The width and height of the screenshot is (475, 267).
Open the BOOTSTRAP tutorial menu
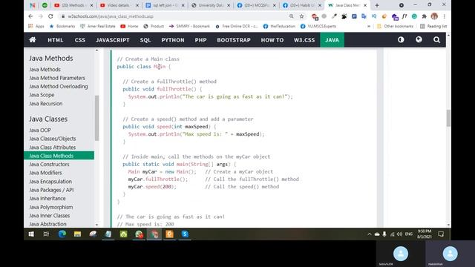point(234,40)
